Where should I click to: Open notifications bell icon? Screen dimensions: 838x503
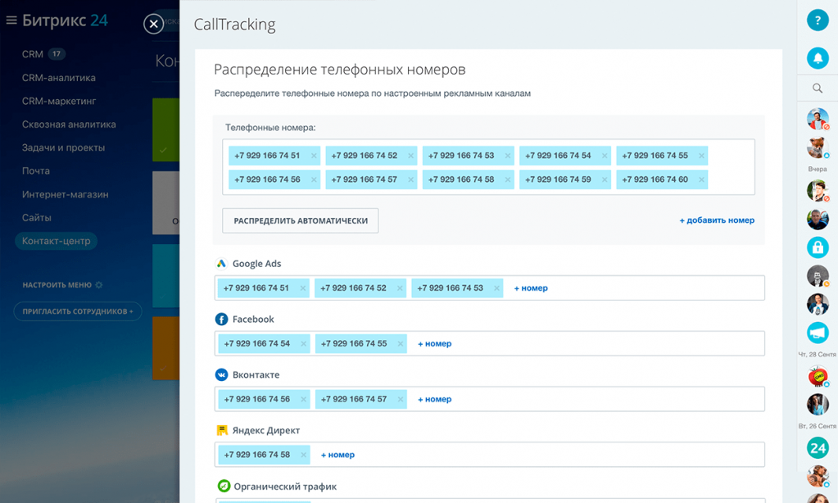point(818,57)
